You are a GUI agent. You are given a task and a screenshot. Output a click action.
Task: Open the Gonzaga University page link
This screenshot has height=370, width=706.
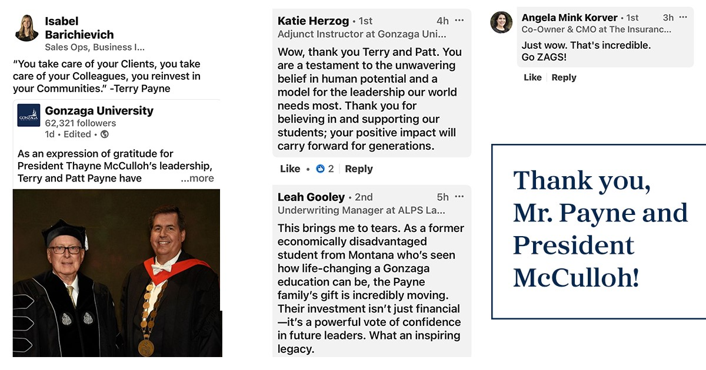tap(98, 110)
